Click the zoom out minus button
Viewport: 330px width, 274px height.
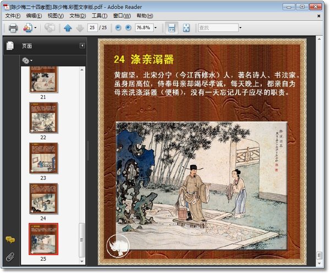coord(118,28)
